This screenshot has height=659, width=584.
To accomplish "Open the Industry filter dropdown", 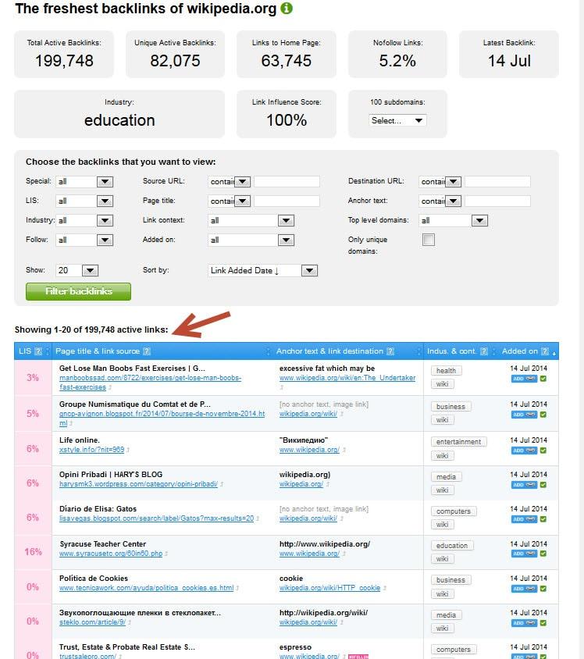I will [84, 221].
